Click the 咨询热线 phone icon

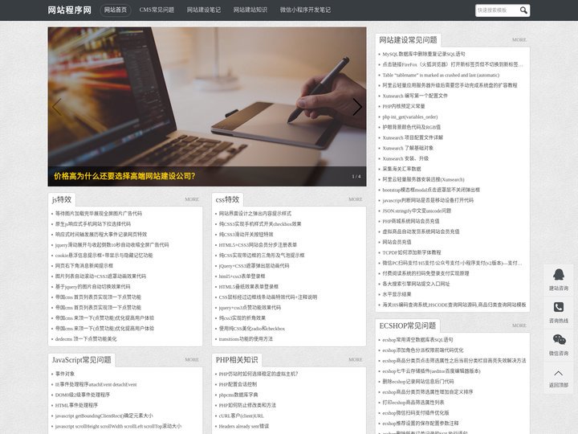559,307
